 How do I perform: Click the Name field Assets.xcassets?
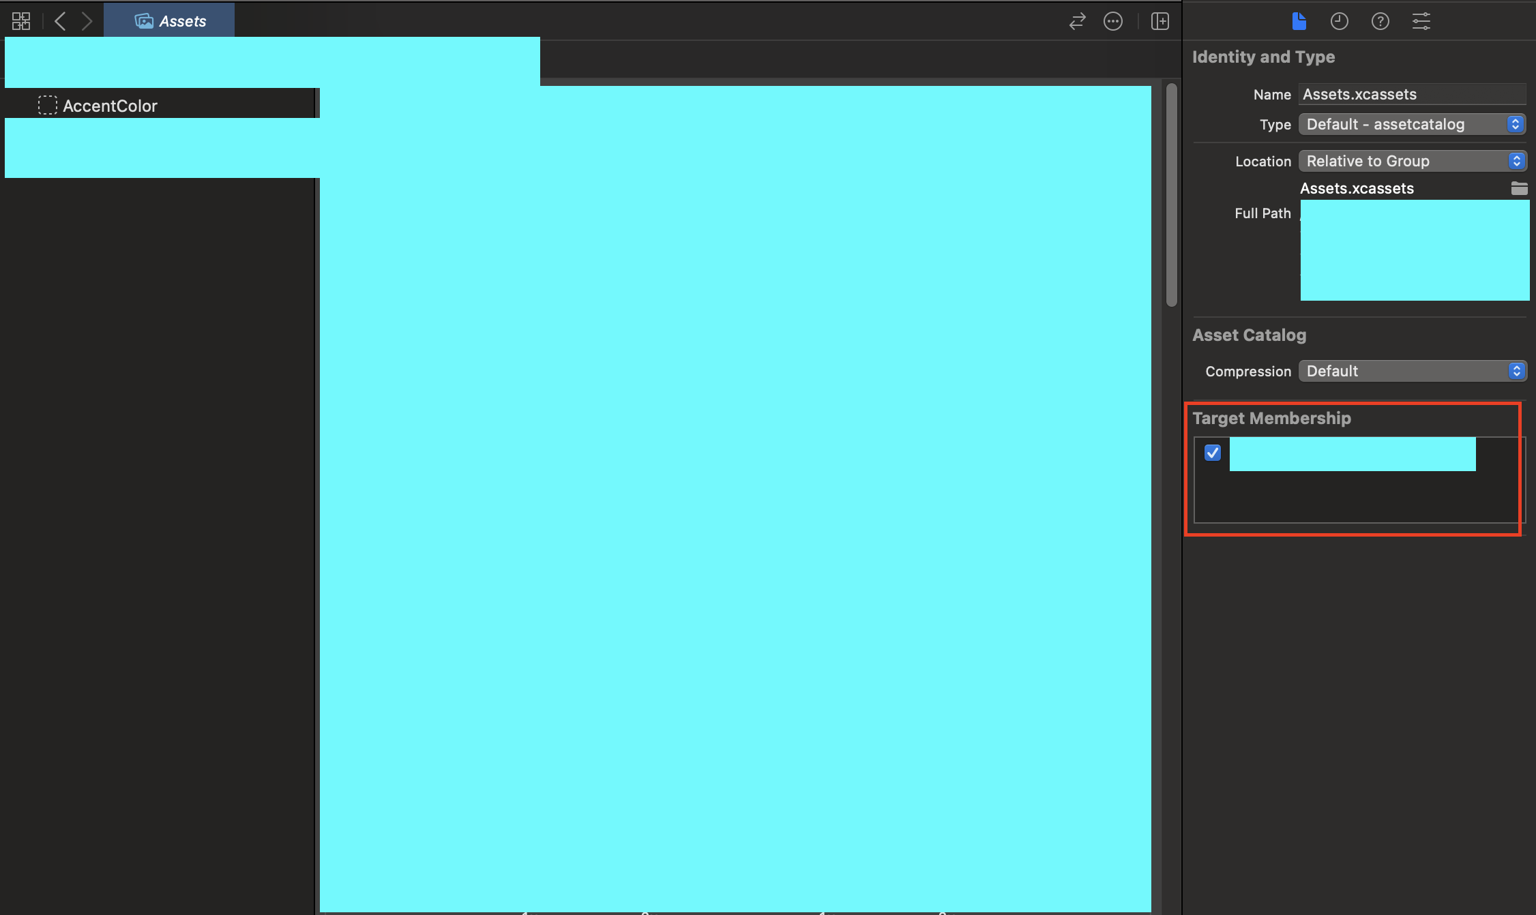(x=1412, y=94)
